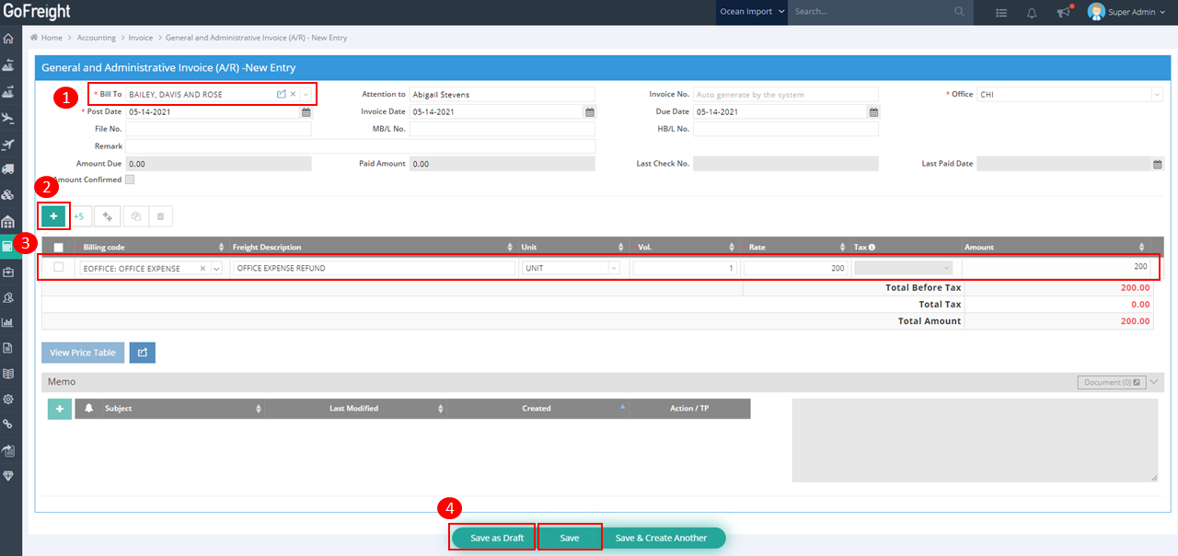
Task: Check the select-all checkbox in table header
Action: pyautogui.click(x=59, y=248)
